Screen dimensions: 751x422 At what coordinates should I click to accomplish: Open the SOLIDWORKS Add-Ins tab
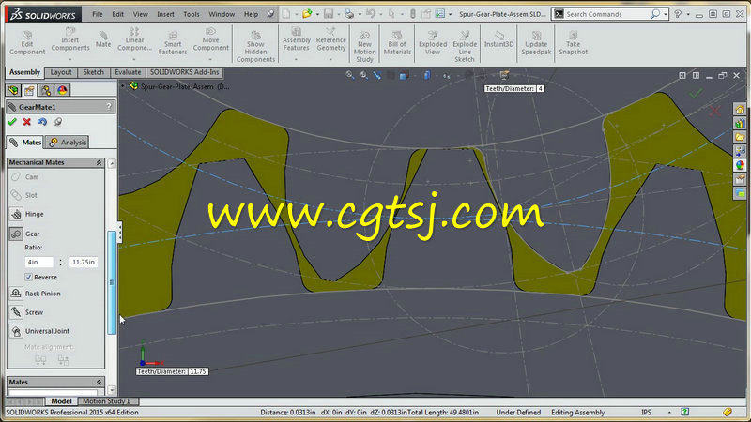pos(184,72)
